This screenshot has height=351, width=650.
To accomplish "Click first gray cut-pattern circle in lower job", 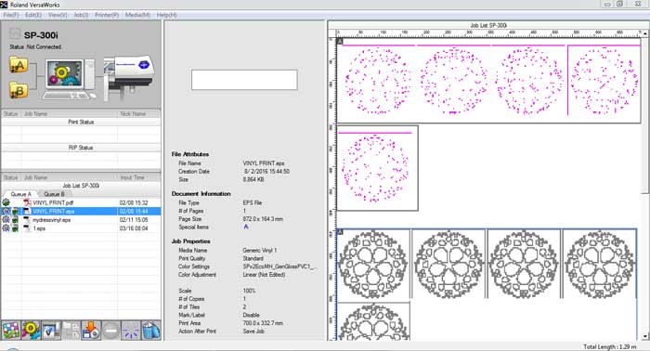I will tap(372, 264).
